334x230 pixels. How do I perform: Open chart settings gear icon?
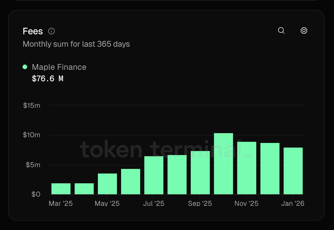(304, 31)
